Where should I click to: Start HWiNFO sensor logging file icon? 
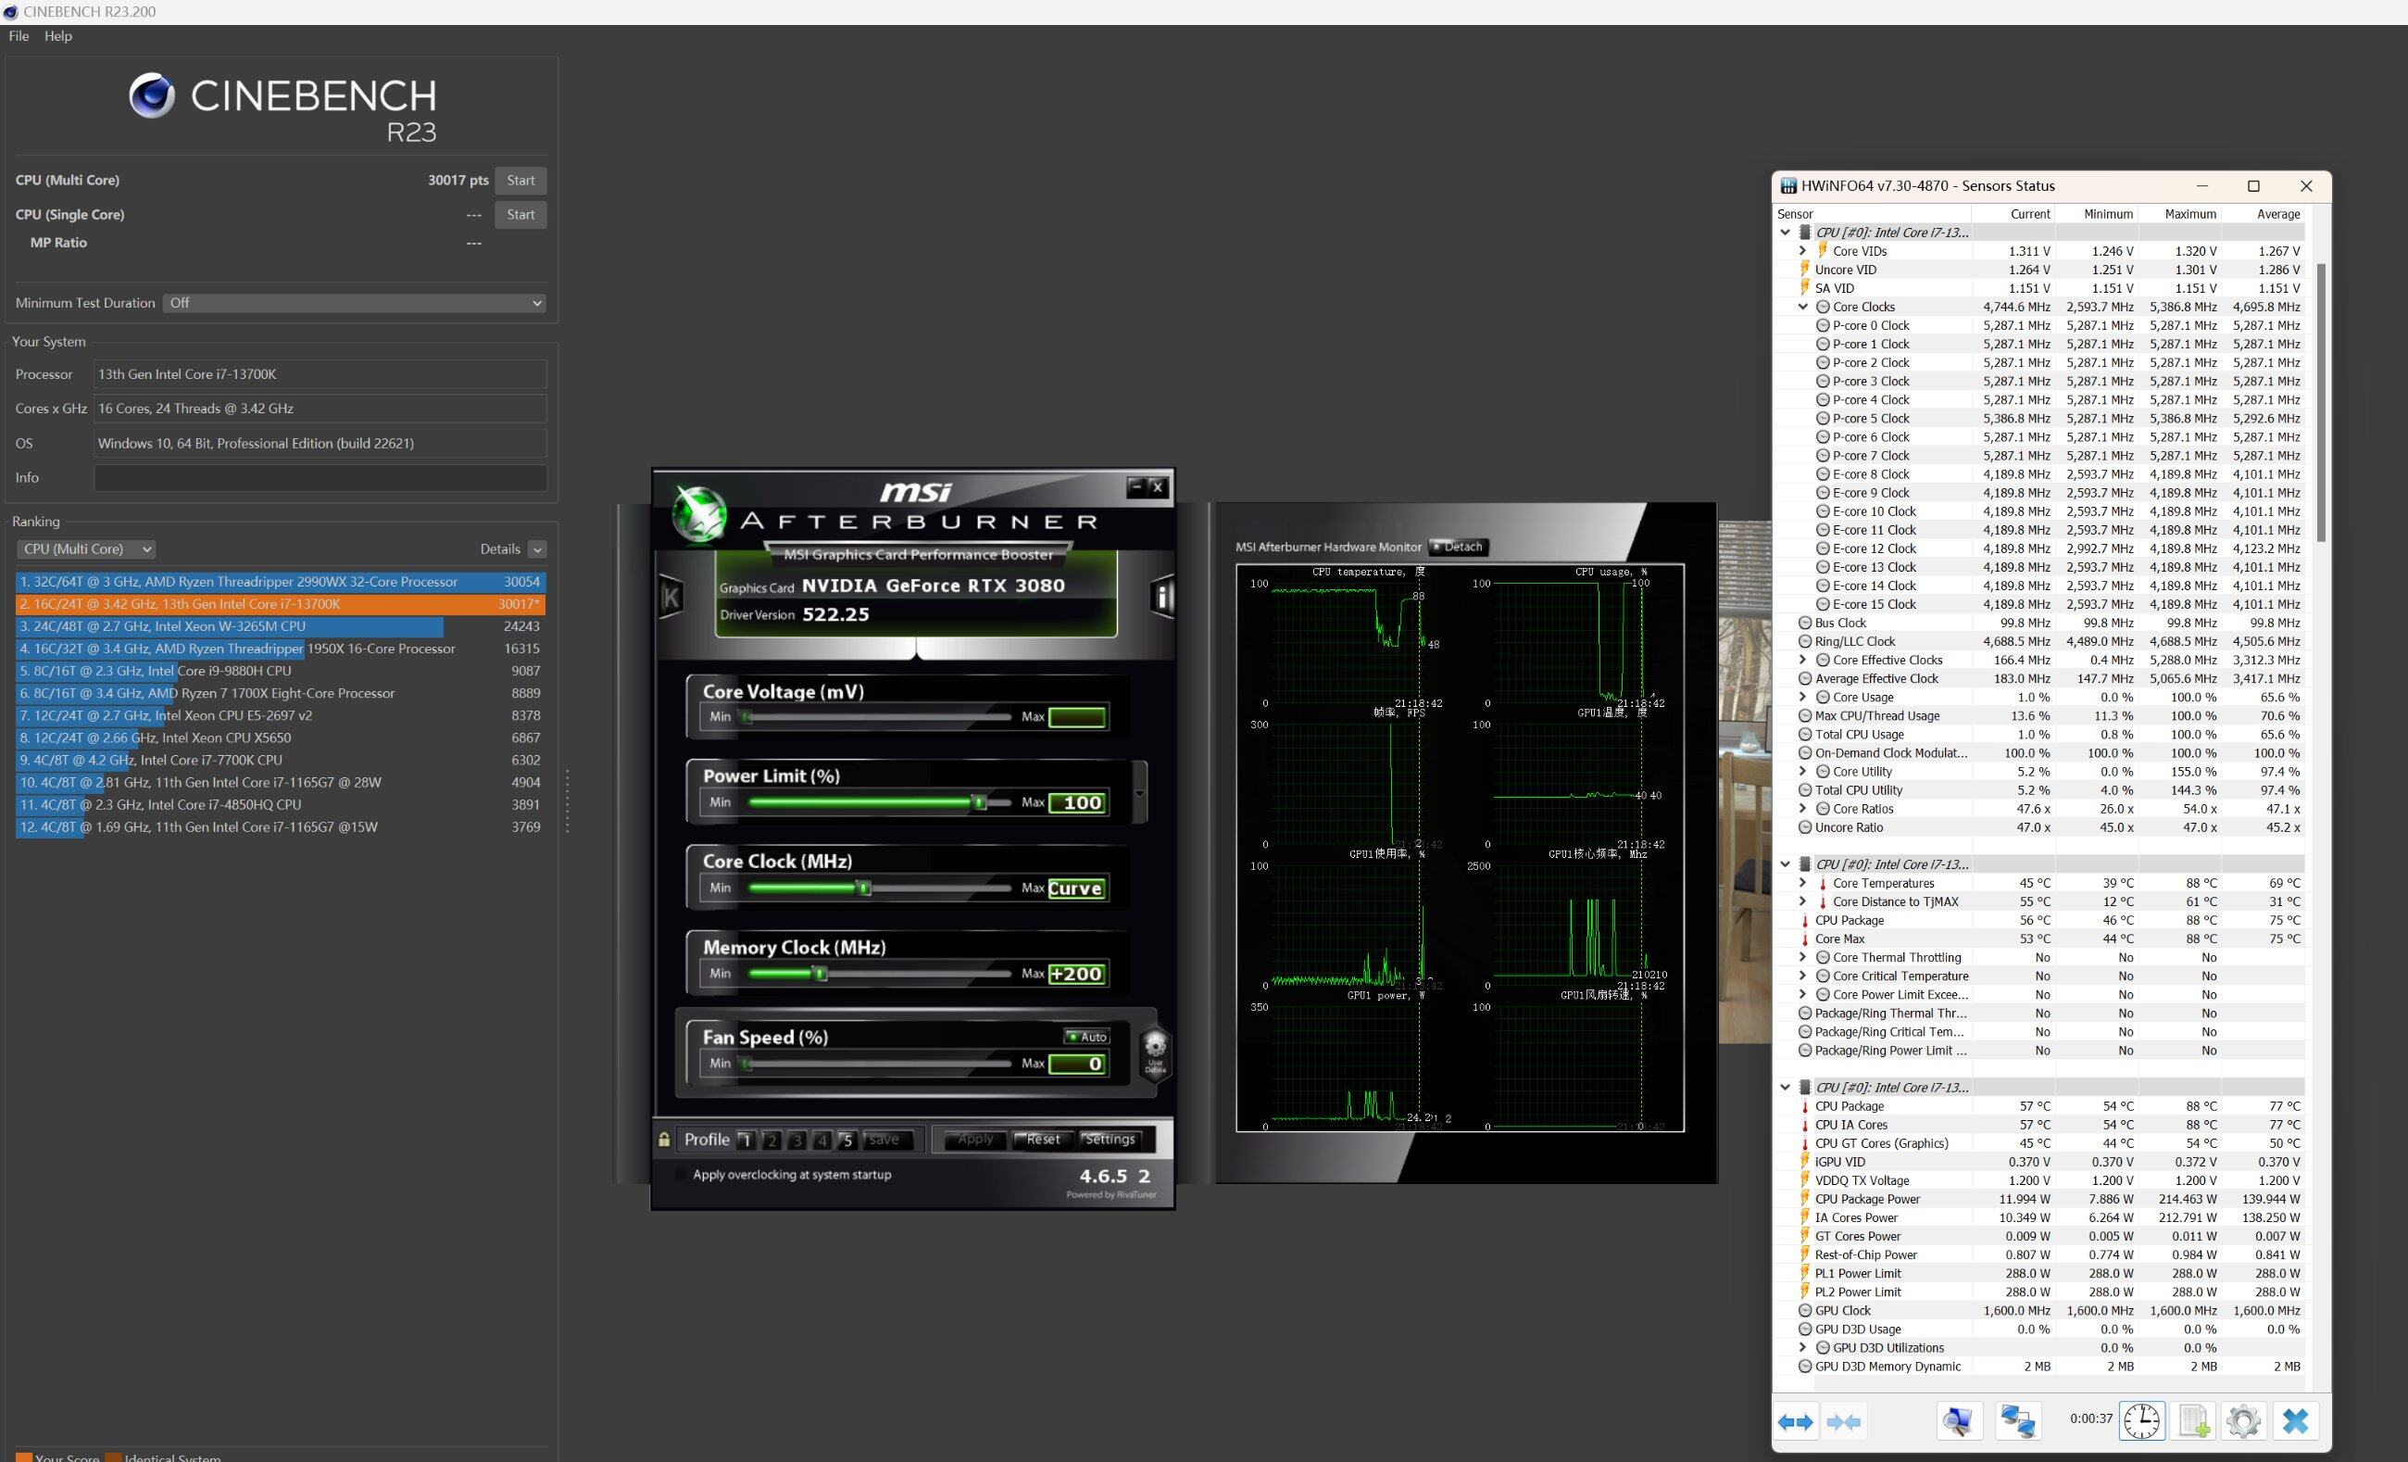[x=2194, y=1421]
